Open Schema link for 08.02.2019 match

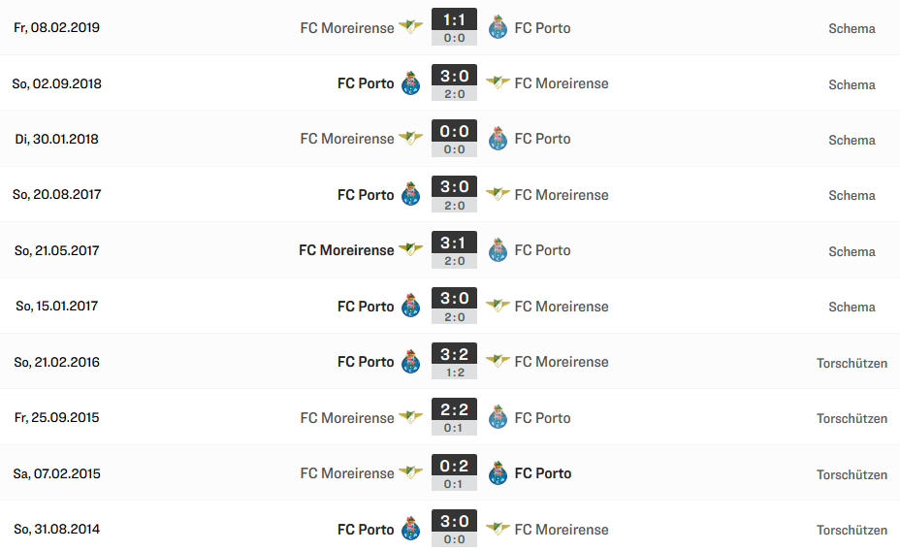[x=852, y=29]
